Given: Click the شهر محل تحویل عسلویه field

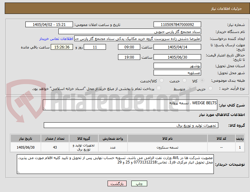Looking at the screenshot, I should [177, 73].
